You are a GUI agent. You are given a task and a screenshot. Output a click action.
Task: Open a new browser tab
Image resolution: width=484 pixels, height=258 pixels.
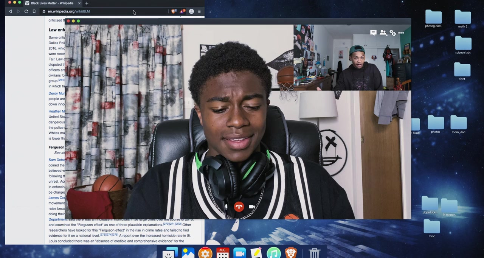coord(87,3)
